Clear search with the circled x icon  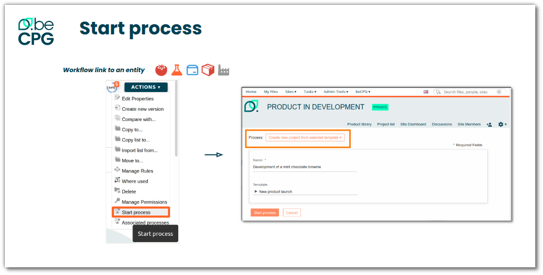[x=499, y=92]
